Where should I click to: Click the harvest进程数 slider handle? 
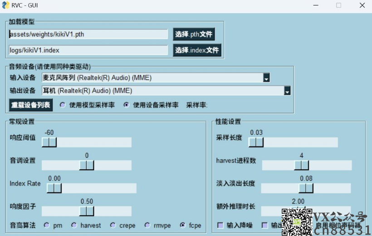pyautogui.click(x=301, y=165)
